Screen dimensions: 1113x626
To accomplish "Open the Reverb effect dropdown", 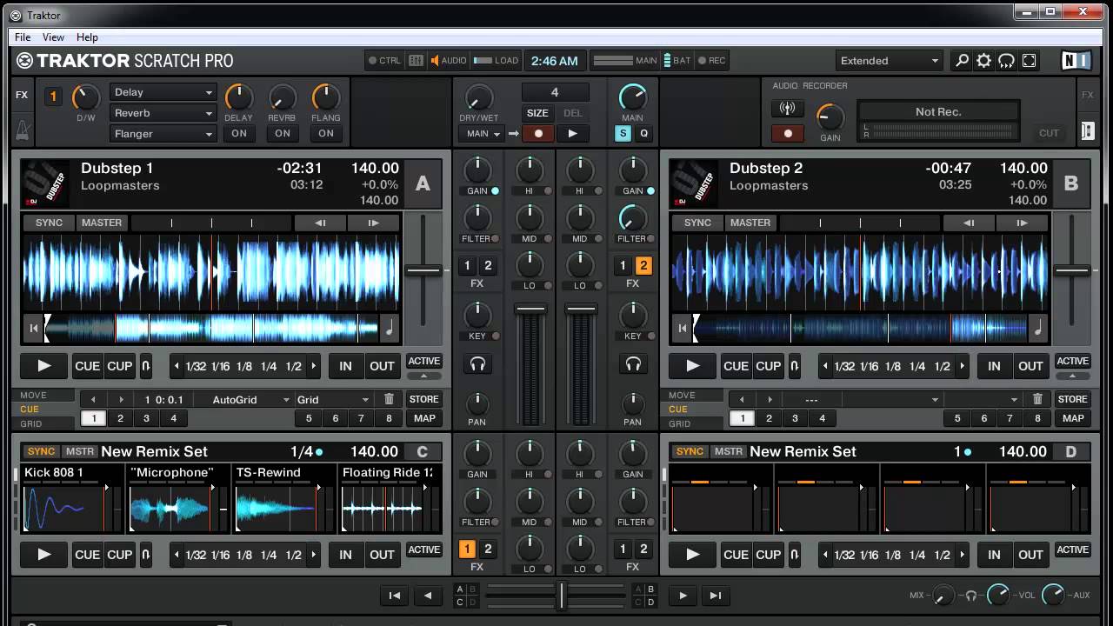I will 163,113.
